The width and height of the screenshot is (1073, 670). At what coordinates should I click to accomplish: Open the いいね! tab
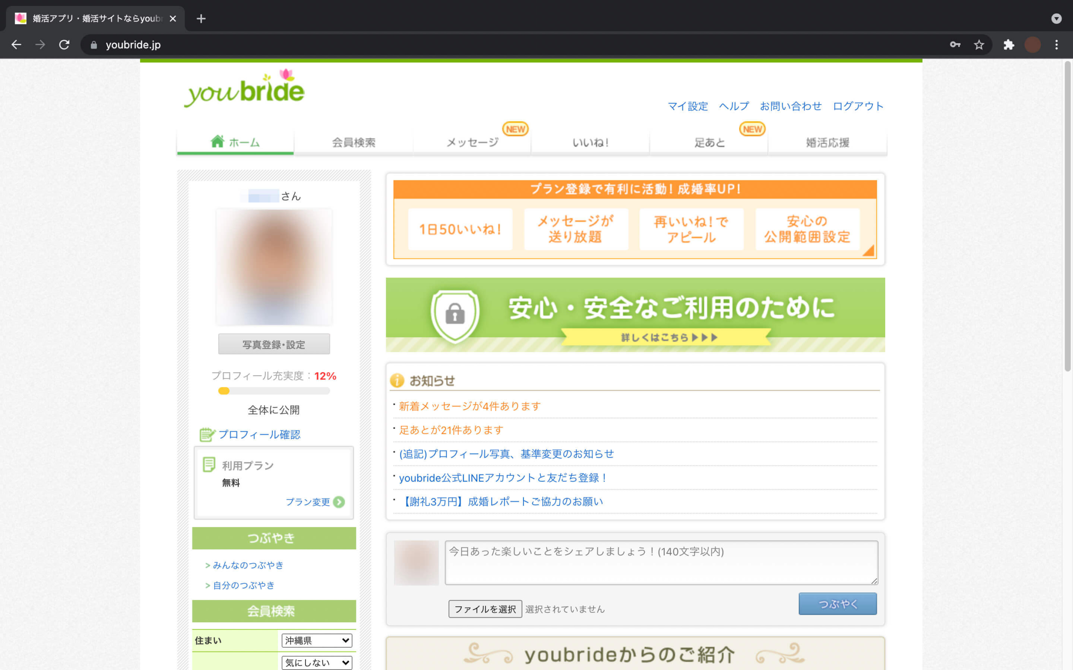[x=591, y=142]
